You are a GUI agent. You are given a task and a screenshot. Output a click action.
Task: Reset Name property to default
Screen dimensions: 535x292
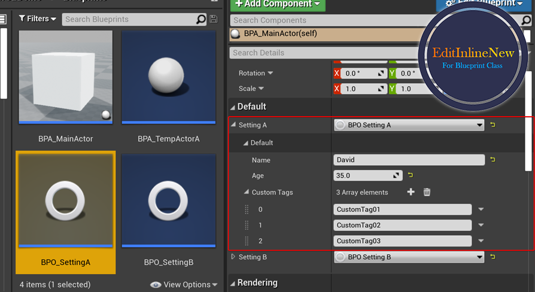[493, 159]
